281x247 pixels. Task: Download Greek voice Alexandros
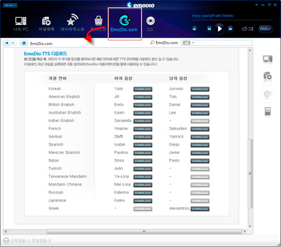pyautogui.click(x=200, y=209)
